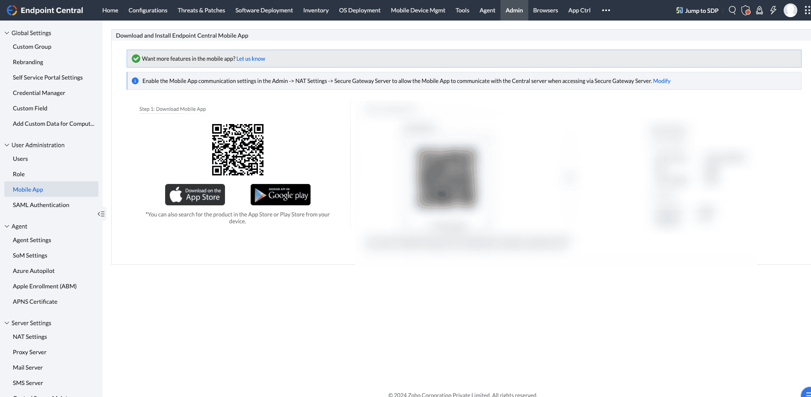The width and height of the screenshot is (811, 397).
Task: Go to APNS Certificate page
Action: coord(35,302)
